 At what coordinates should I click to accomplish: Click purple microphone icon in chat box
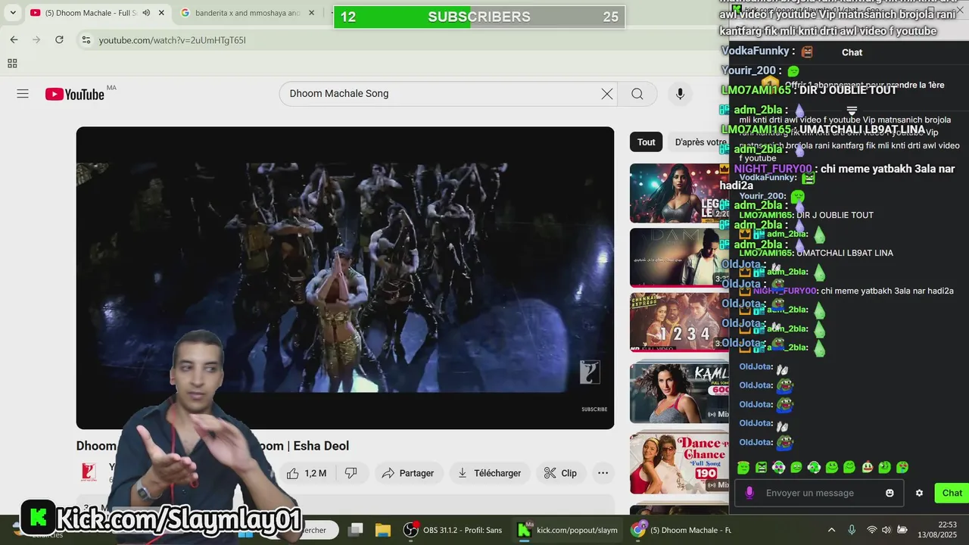(x=749, y=493)
